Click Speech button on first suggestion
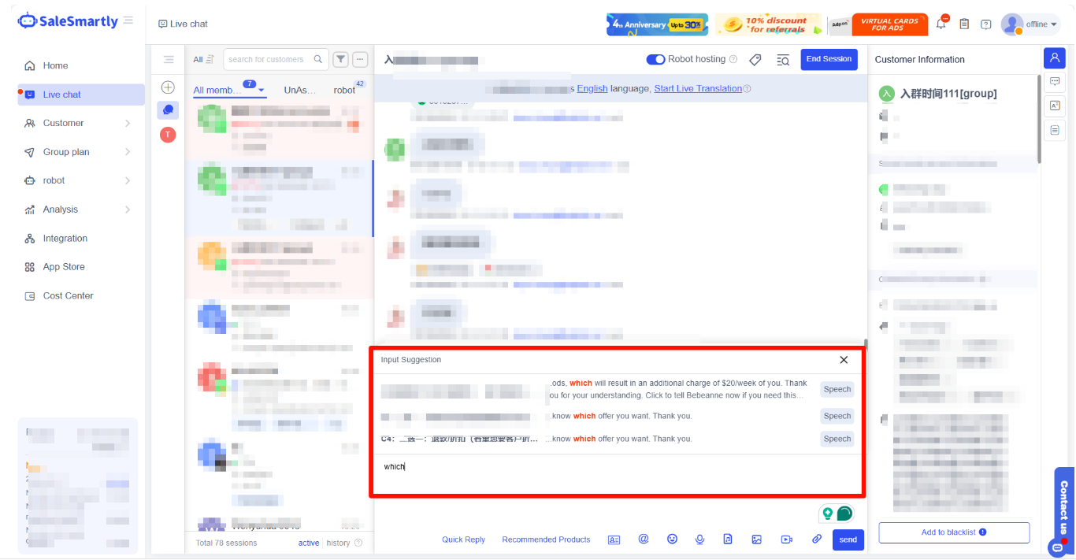 pos(837,389)
